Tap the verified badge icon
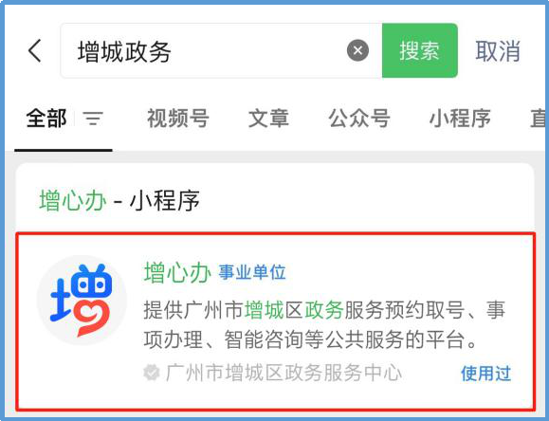 coord(152,373)
